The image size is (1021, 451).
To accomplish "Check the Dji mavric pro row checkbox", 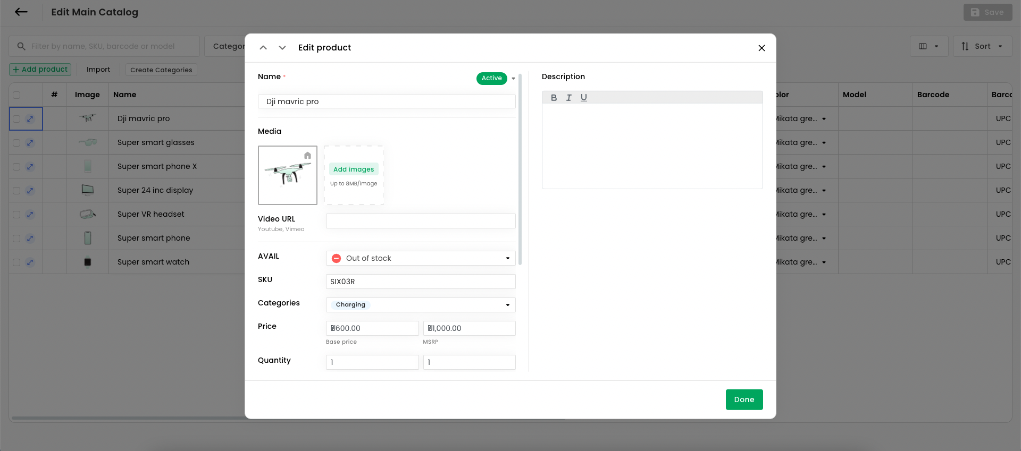I will pos(16,119).
